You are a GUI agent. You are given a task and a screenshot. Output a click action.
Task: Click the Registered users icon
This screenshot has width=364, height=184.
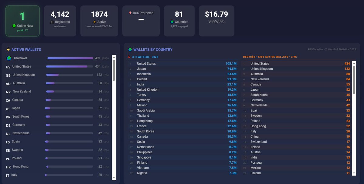tap(52, 22)
